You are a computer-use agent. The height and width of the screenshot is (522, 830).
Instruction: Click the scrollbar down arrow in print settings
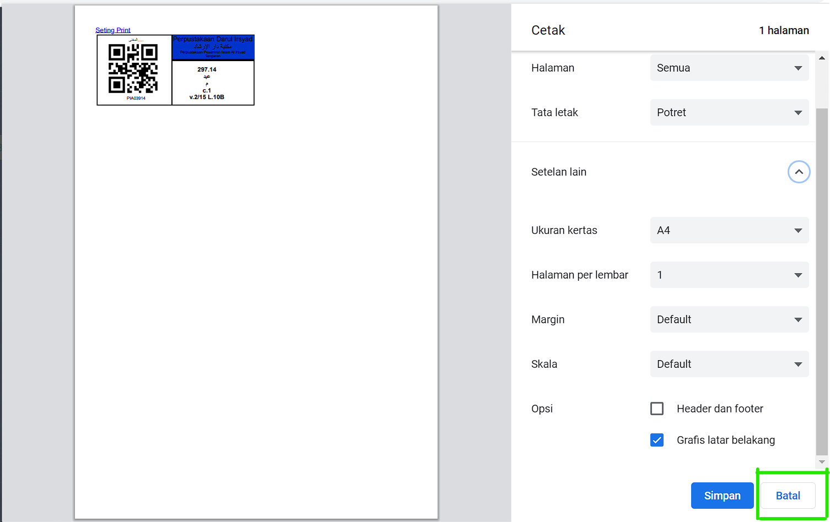click(x=822, y=462)
